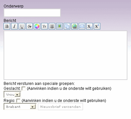
Task: Apply superscript formatting
Action: tap(97, 26)
